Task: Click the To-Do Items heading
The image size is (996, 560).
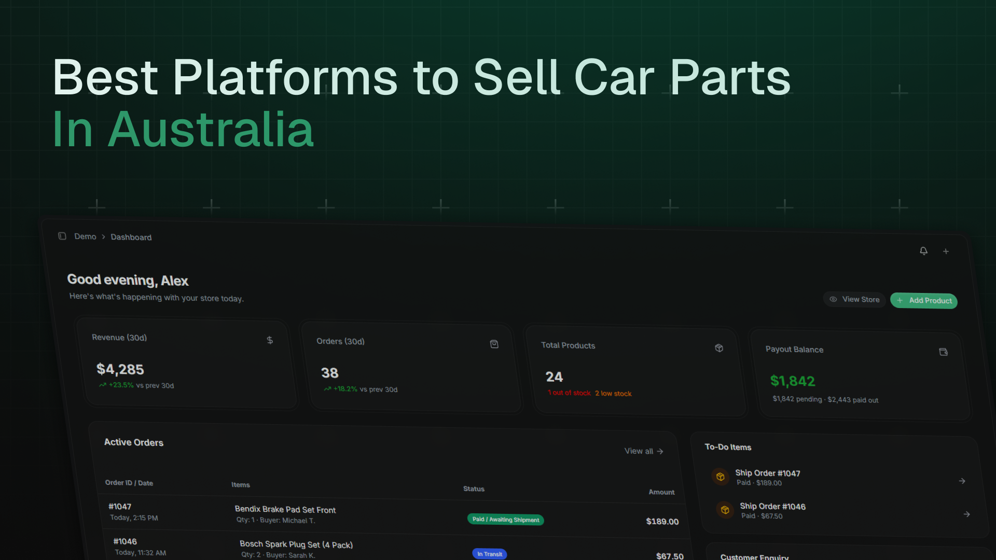Action: (728, 447)
